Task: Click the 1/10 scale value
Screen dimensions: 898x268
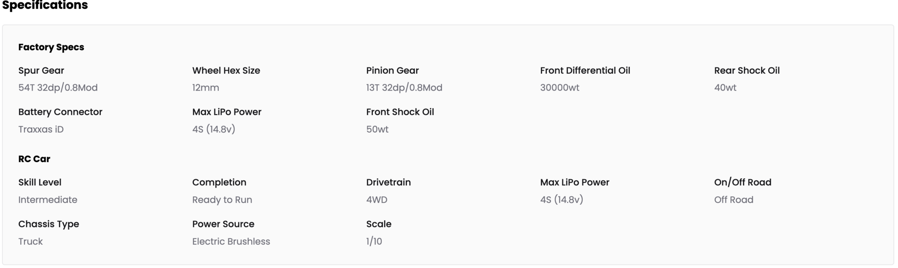Action: 374,241
